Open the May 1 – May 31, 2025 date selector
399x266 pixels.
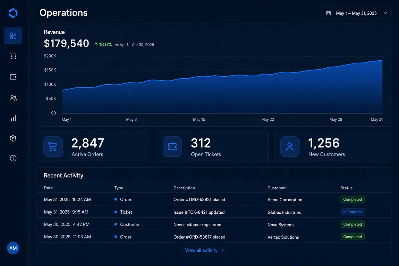(356, 13)
